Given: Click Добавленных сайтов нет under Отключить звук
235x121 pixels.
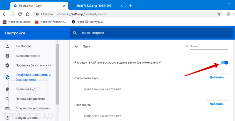Looking at the screenshot, I should (x=102, y=89).
